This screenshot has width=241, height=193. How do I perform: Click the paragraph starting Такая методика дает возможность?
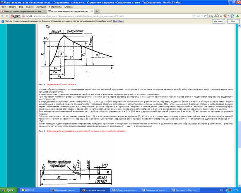[x=136, y=125]
